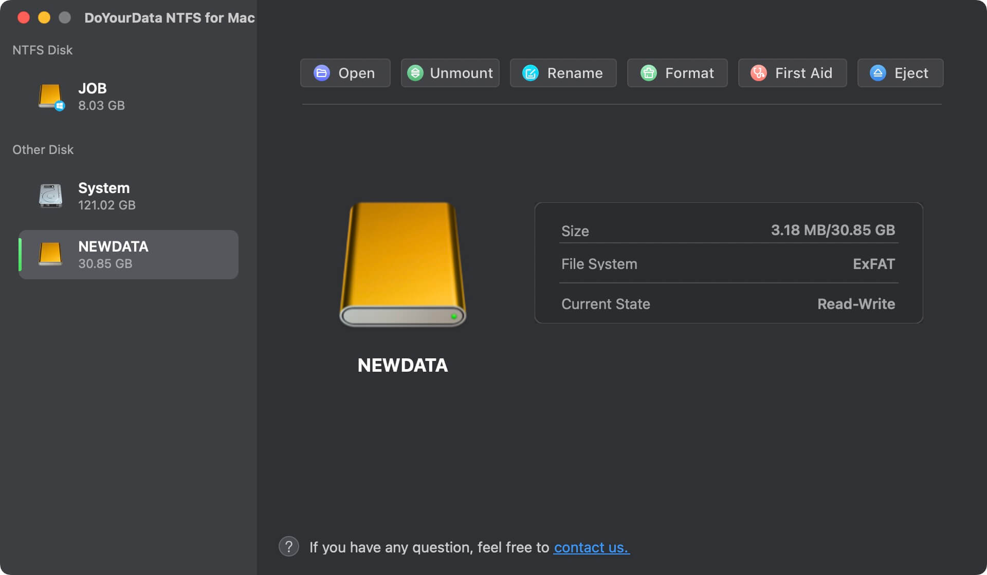This screenshot has width=987, height=575.
Task: Click the NTFS Disk section header
Action: point(42,50)
